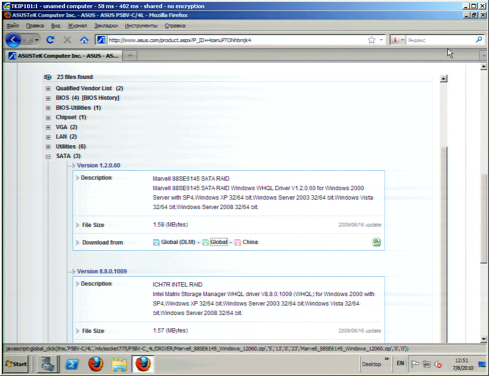Open the tab list dropdown at tab bar end
Viewport: 489px width, 376px height.
click(x=484, y=56)
